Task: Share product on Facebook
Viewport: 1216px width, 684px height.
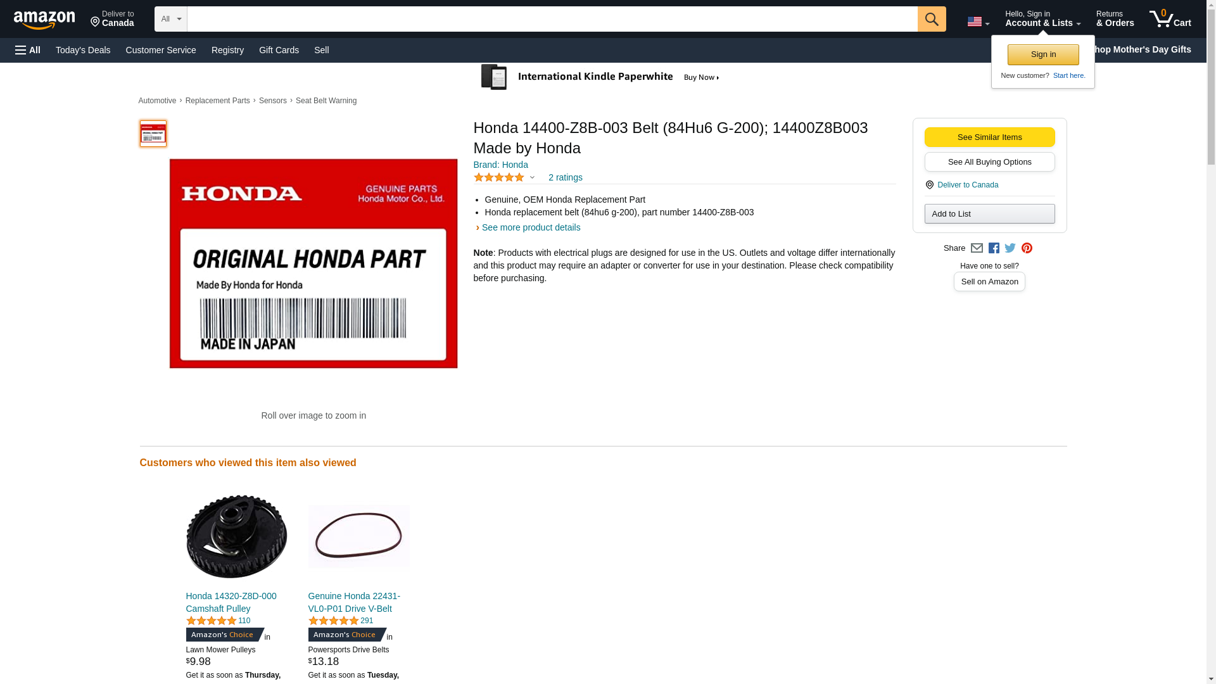Action: click(x=994, y=248)
